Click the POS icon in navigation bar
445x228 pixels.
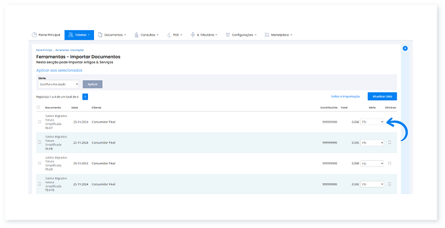tap(169, 34)
